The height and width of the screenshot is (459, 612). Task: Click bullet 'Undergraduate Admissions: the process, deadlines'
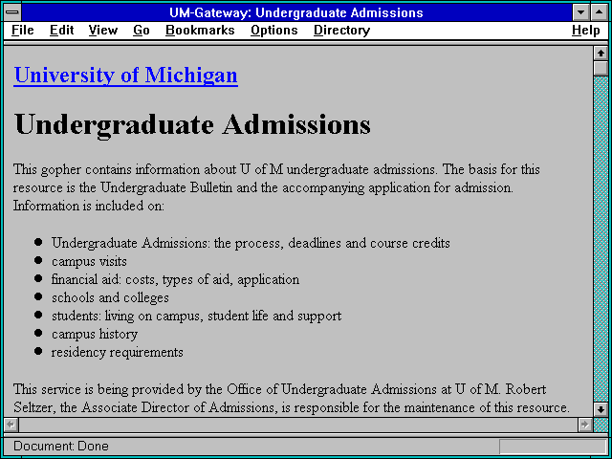click(251, 243)
